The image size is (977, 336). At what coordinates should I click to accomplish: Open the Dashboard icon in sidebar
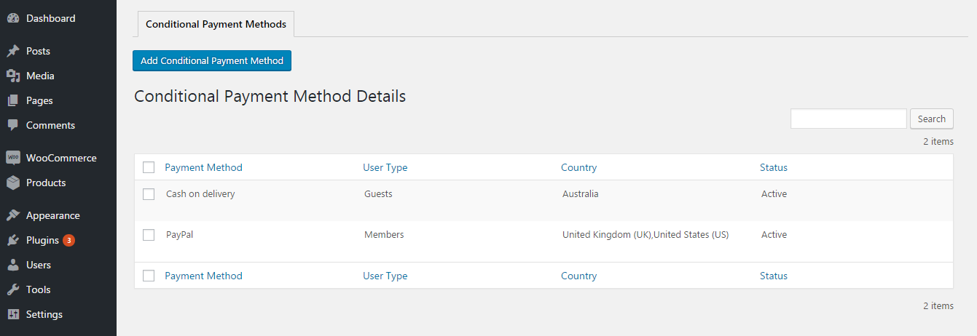pyautogui.click(x=12, y=18)
